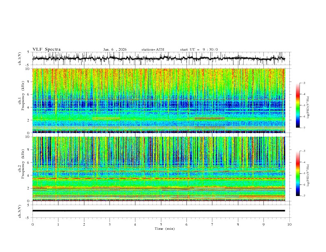
Task: Click the ch.1 spectrogram plot
Action: (159, 100)
